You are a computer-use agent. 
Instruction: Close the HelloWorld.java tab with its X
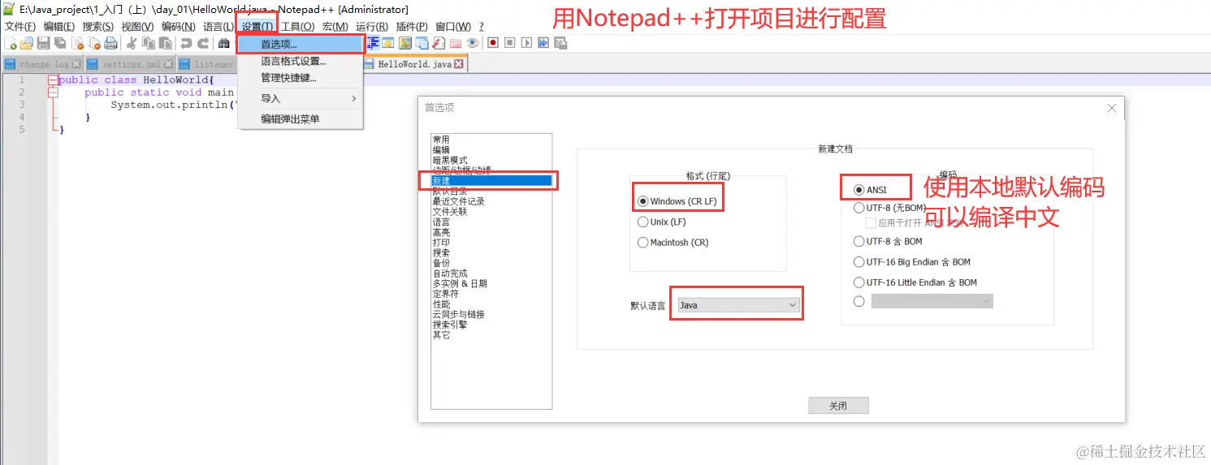(x=459, y=64)
